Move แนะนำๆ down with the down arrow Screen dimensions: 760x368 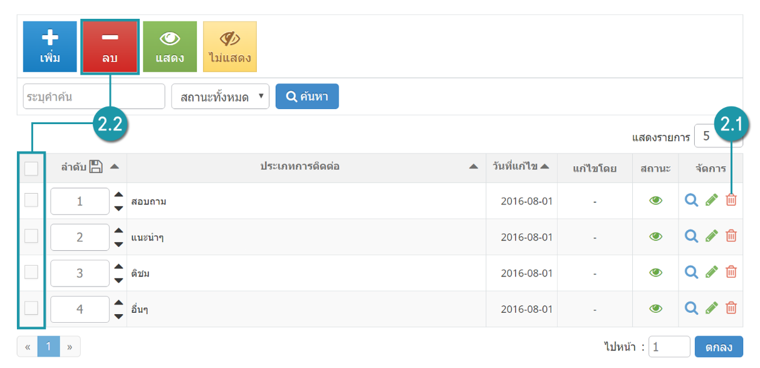118,244
